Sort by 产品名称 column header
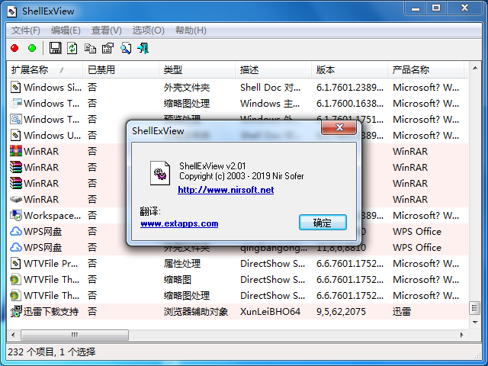488x366 pixels. coord(425,70)
